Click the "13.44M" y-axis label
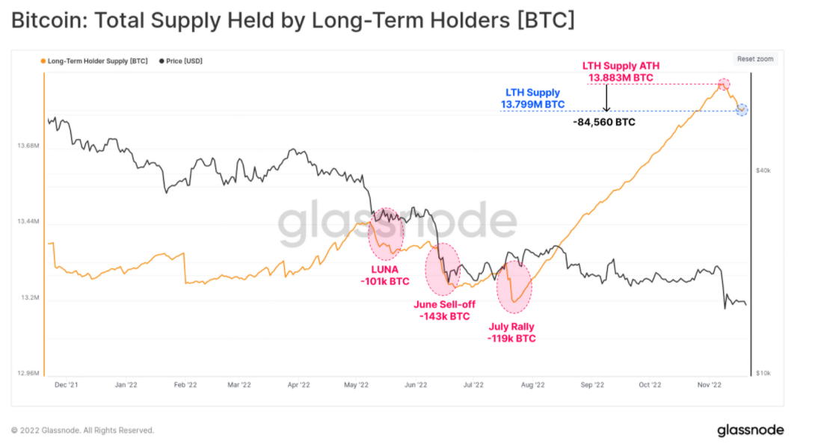 [x=26, y=222]
